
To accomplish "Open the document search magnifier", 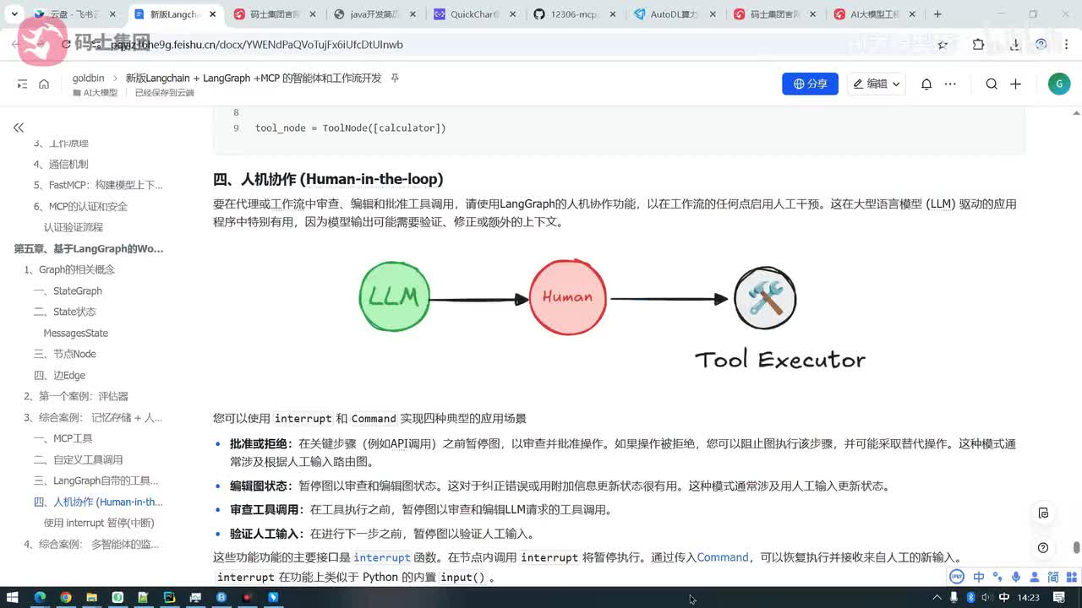I will (x=992, y=84).
